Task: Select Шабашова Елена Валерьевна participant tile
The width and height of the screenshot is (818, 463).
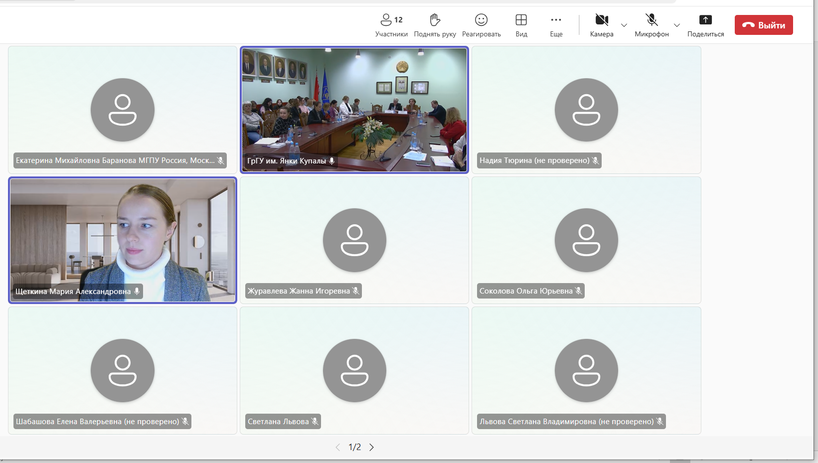Action: 123,370
